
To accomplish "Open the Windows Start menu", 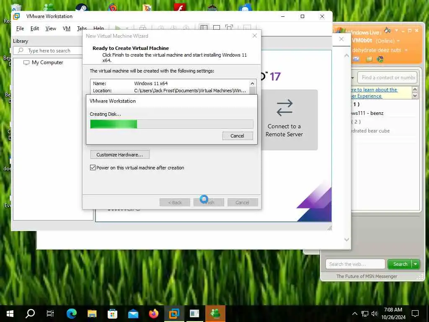I will (10, 314).
